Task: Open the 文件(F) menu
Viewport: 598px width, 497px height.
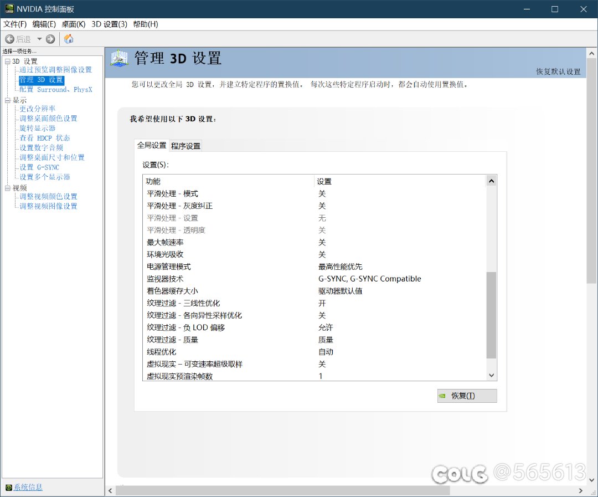Action: [15, 24]
